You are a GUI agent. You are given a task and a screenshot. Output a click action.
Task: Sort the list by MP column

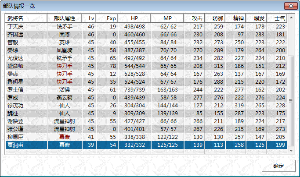pyautogui.click(x=167, y=18)
